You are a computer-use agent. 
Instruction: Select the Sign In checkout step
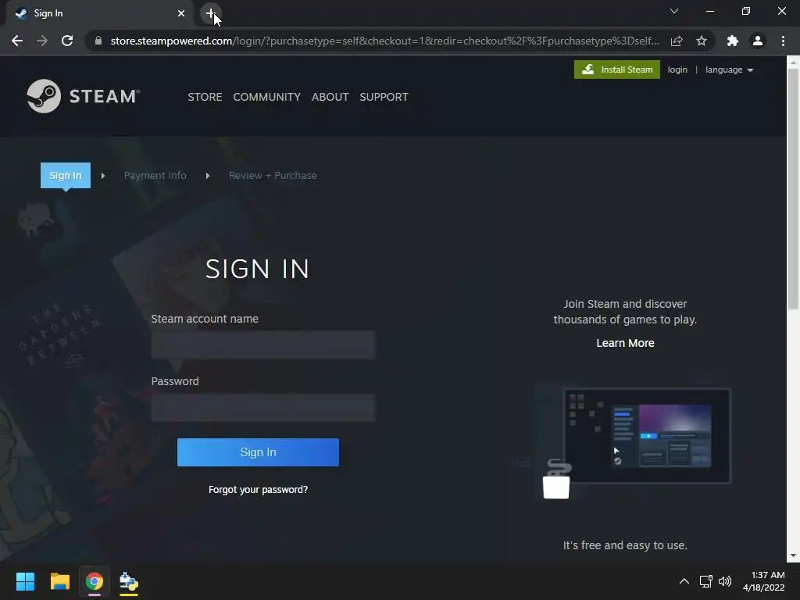(x=66, y=175)
